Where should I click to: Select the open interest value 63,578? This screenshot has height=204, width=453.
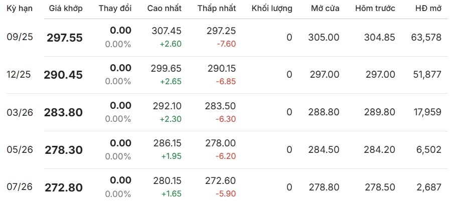click(426, 38)
